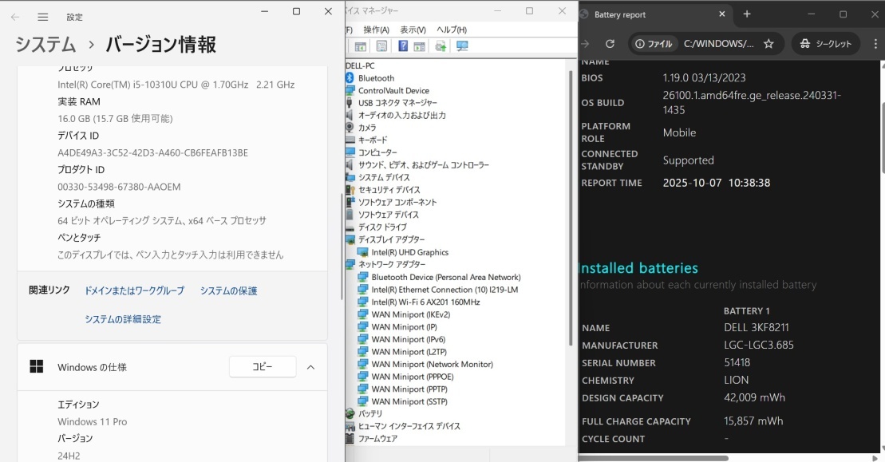Select the オーディオの入力および出力 tree item
Viewport: 885px width, 462px height.
coord(402,115)
